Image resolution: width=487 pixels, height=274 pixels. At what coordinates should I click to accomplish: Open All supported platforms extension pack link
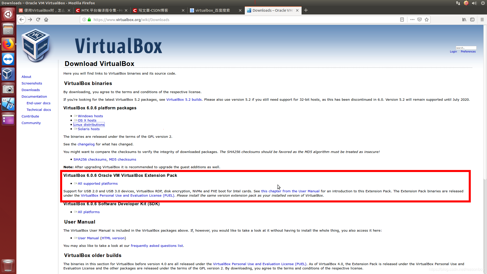(98, 183)
